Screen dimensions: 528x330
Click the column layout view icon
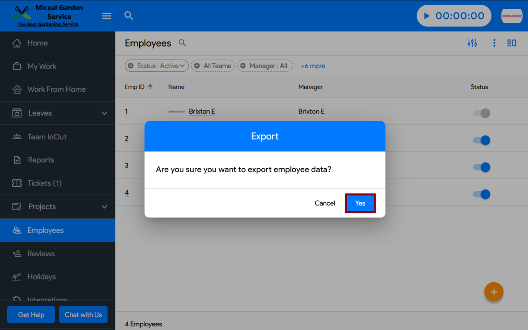pyautogui.click(x=511, y=43)
